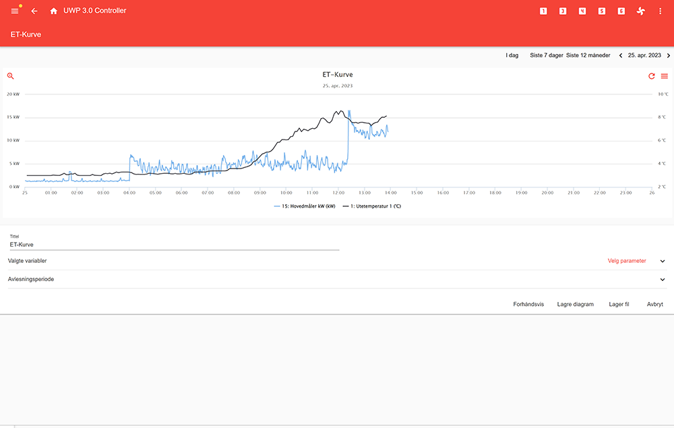Open the three-dot overflow menu

pos(661,11)
